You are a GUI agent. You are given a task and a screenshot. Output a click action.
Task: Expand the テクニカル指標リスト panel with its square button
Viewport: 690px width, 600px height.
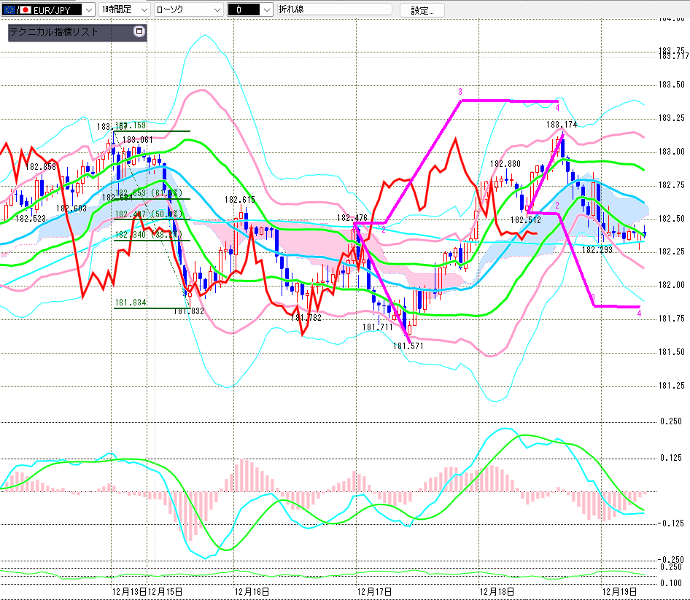point(139,32)
